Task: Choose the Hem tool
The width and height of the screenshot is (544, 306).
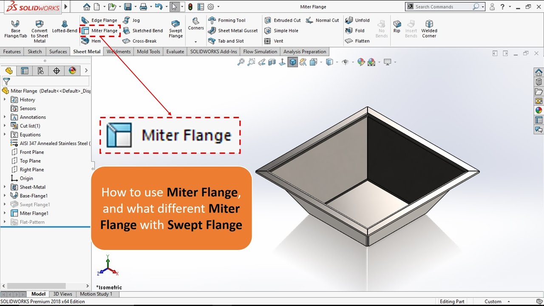Action: pos(91,41)
